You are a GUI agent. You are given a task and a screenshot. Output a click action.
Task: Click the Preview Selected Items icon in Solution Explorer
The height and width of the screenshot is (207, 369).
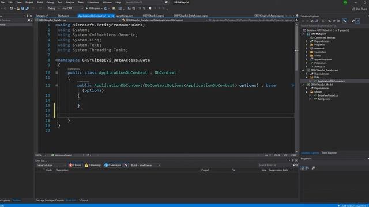point(357,21)
